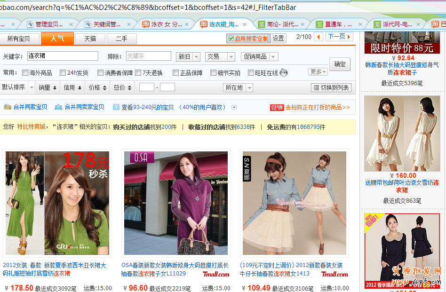Expand the 更多 filter options
This screenshot has height=292, width=446.
(318, 71)
